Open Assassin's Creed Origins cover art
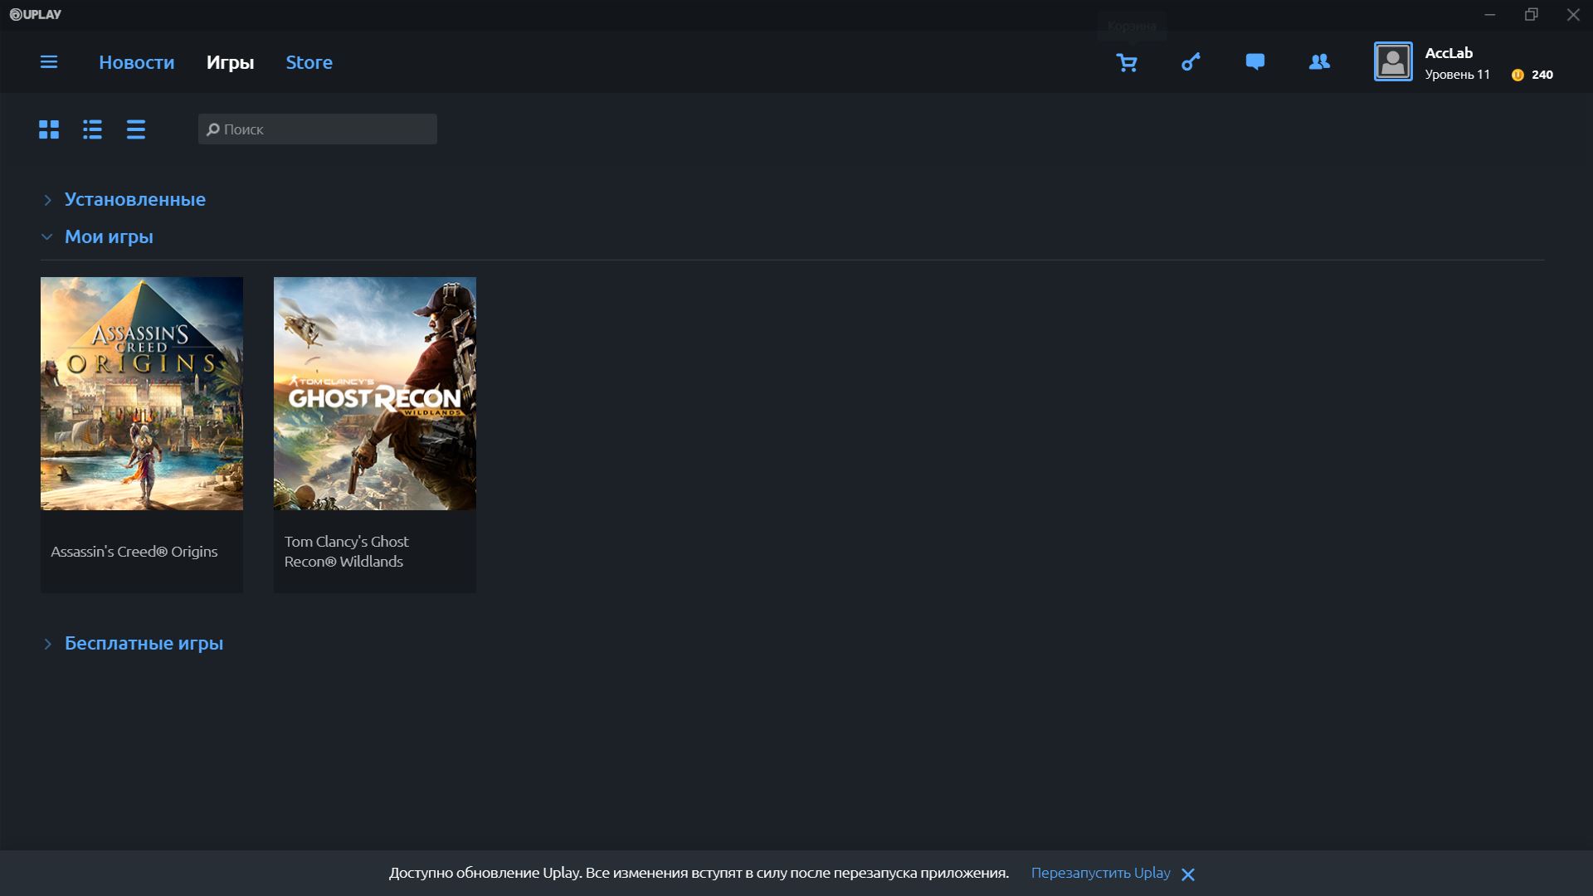Viewport: 1593px width, 896px height. tap(142, 393)
